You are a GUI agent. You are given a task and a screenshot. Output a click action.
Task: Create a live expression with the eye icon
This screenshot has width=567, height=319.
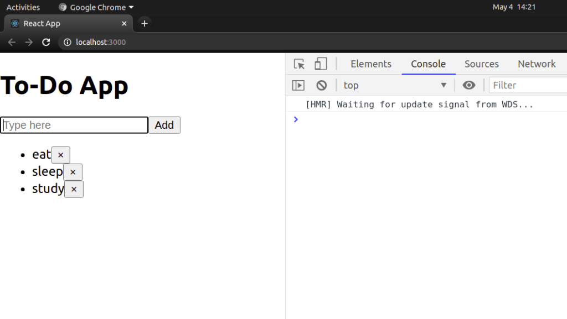pyautogui.click(x=469, y=85)
